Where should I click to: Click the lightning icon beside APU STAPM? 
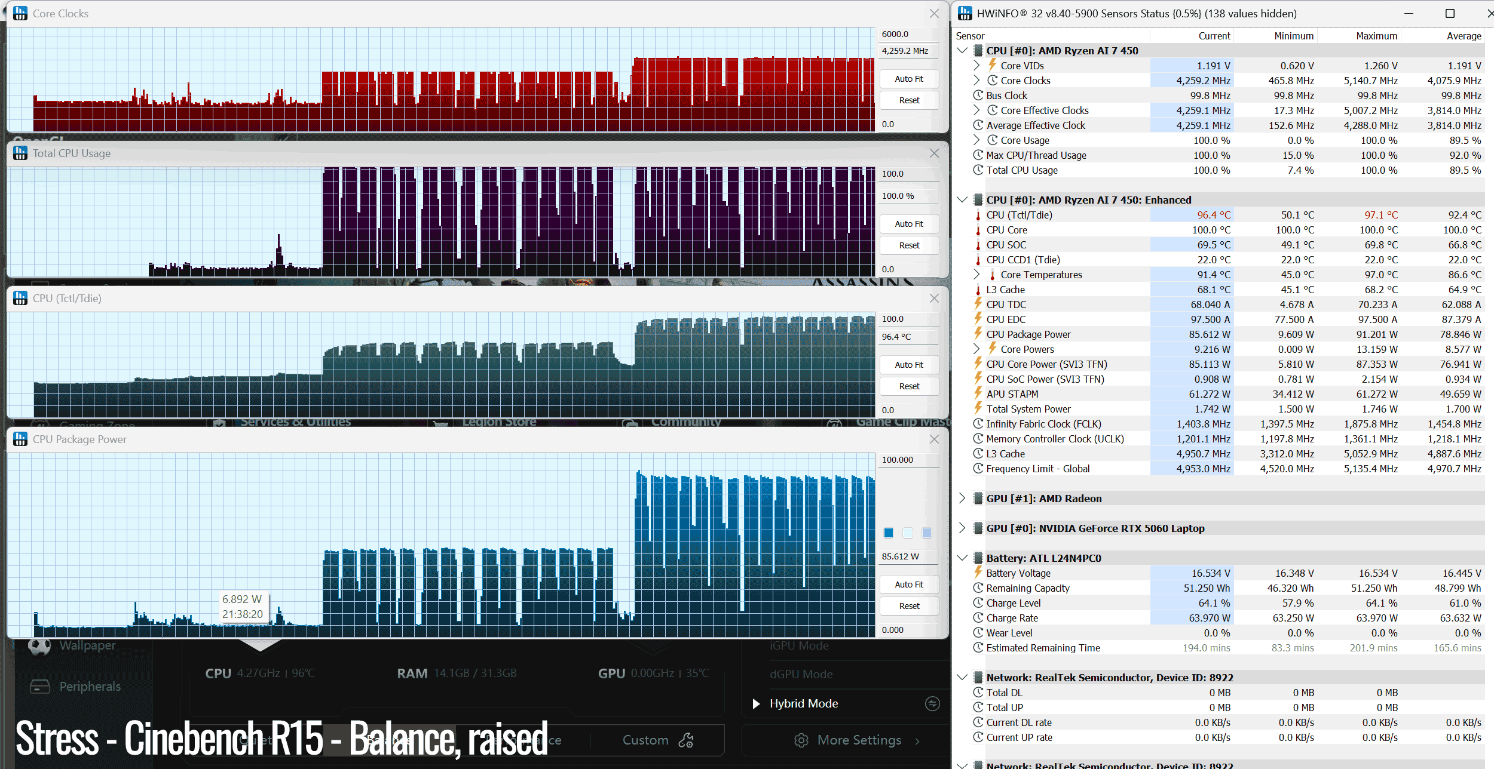978,393
